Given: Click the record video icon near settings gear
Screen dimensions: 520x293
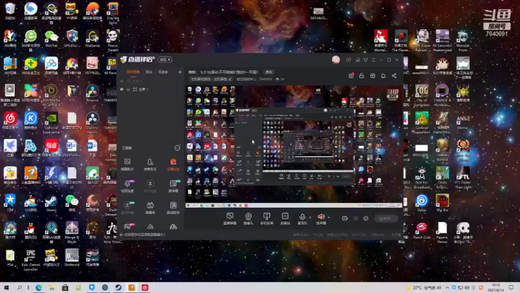Looking at the screenshot, I should [x=345, y=218].
